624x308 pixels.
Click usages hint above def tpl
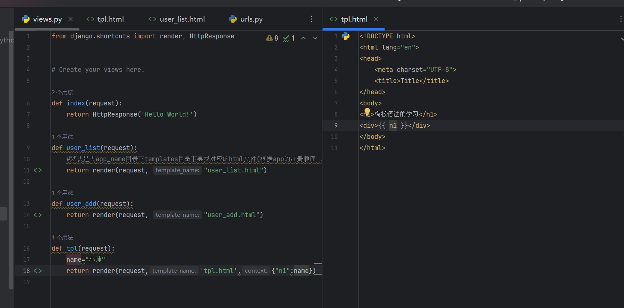pyautogui.click(x=62, y=237)
